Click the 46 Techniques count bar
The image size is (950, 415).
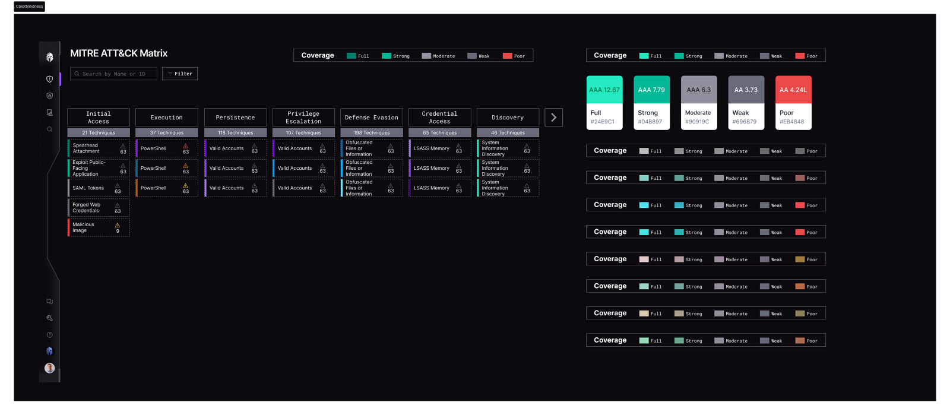pos(508,133)
